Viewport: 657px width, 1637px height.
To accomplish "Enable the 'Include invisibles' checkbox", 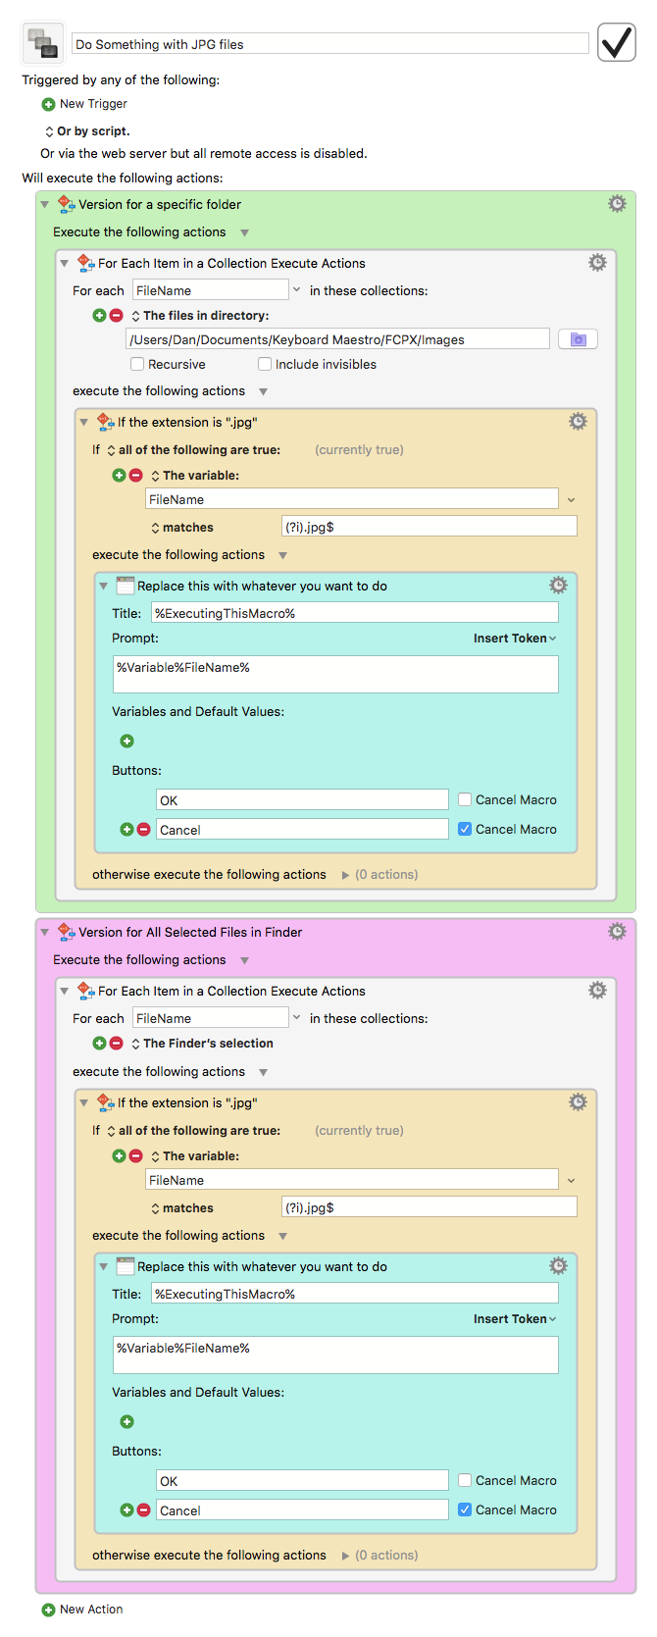I will [x=265, y=365].
